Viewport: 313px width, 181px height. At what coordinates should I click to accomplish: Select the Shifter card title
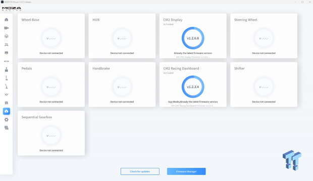point(239,68)
